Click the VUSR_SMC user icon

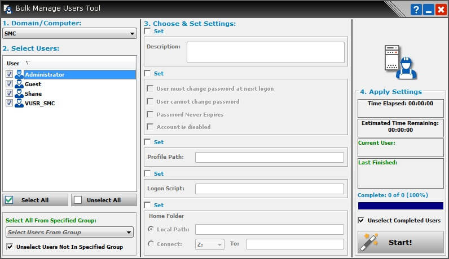coord(19,103)
